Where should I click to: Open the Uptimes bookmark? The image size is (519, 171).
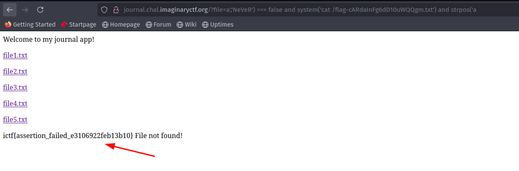click(218, 24)
